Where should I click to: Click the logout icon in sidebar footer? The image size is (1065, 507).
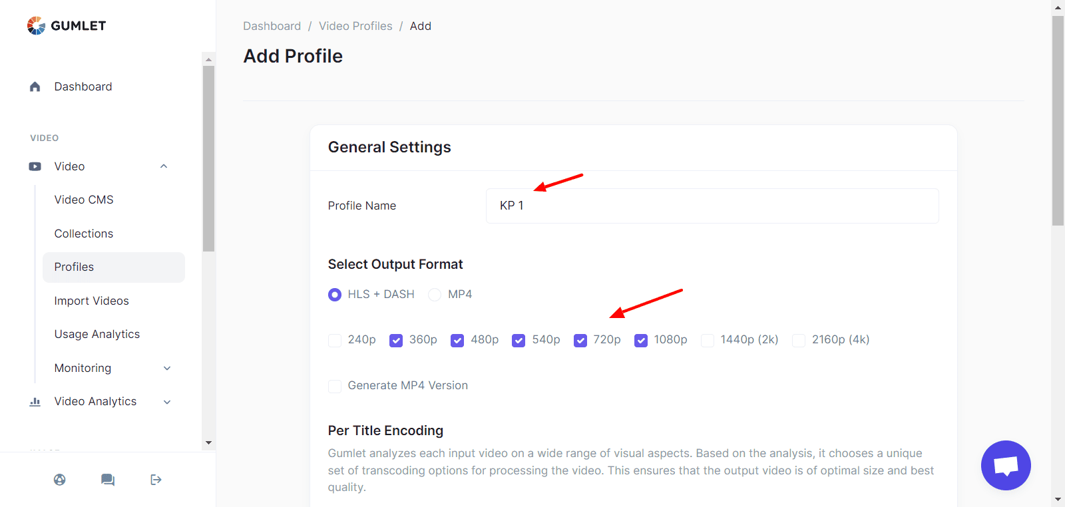156,480
